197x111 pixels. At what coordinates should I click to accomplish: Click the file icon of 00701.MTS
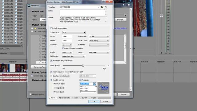pos(3,25)
